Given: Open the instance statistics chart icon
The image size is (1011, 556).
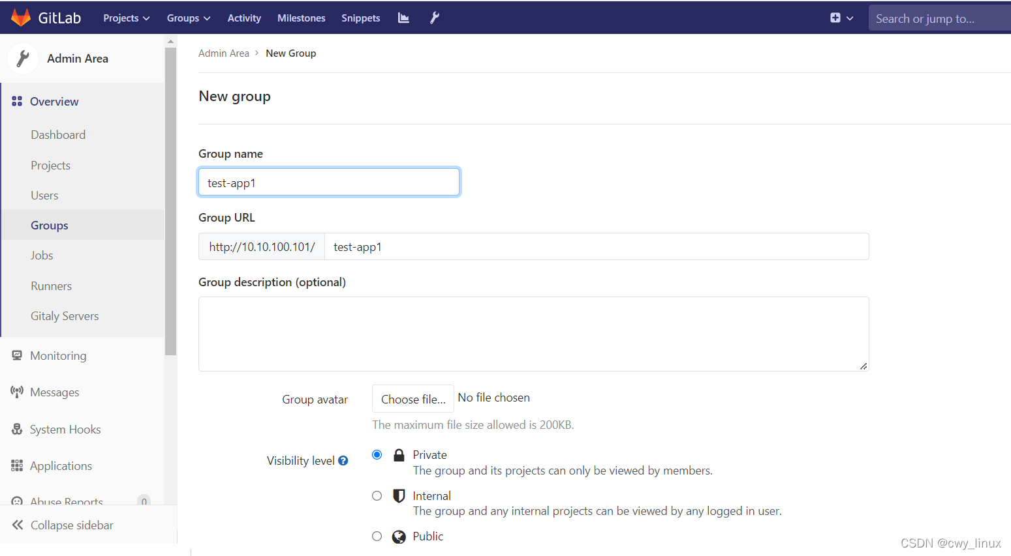Looking at the screenshot, I should pos(403,18).
